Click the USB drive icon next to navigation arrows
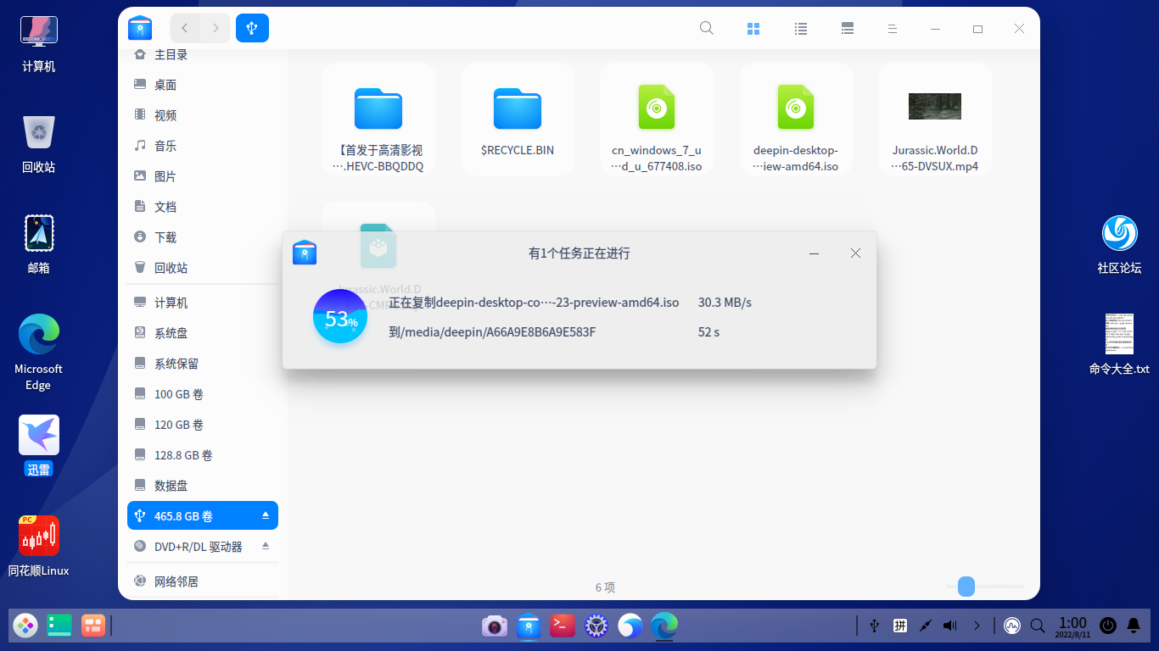The image size is (1159, 651). (x=252, y=27)
